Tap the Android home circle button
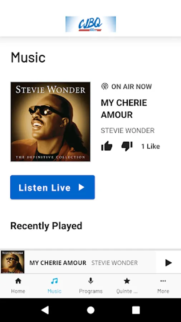Image resolution: width=181 pixels, height=322 pixels. tap(90, 310)
